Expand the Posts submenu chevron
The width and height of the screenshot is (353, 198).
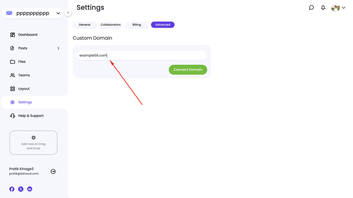[x=58, y=48]
